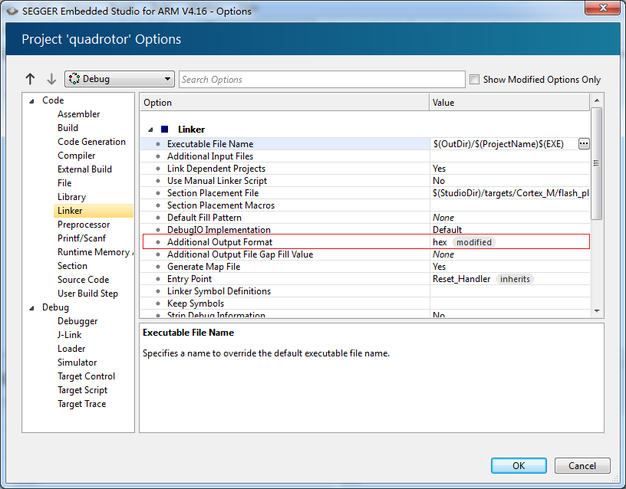Enable Show Modified Options Only checkbox

474,80
